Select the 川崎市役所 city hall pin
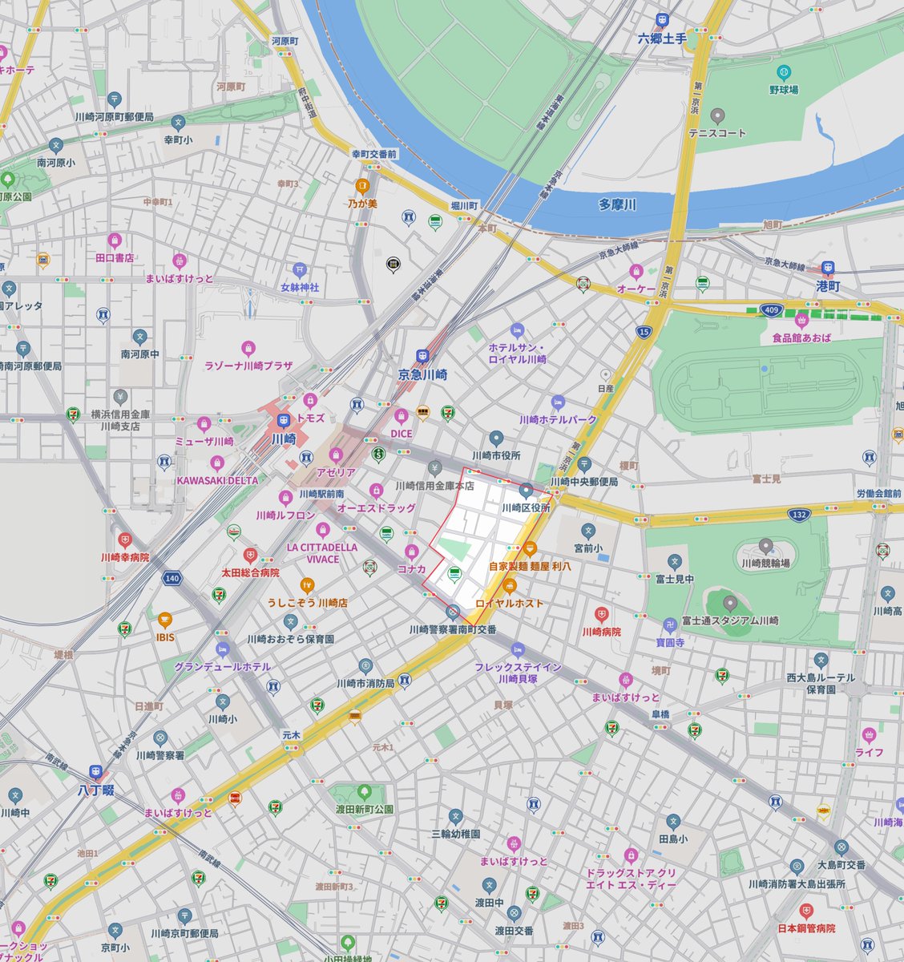The height and width of the screenshot is (962, 904). point(496,438)
